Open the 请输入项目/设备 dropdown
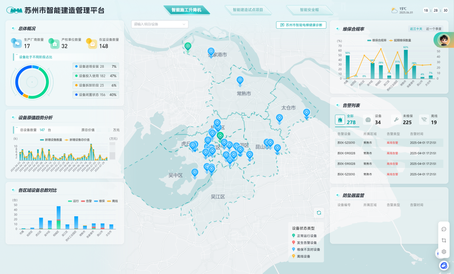The width and height of the screenshot is (454, 274). tap(160, 24)
